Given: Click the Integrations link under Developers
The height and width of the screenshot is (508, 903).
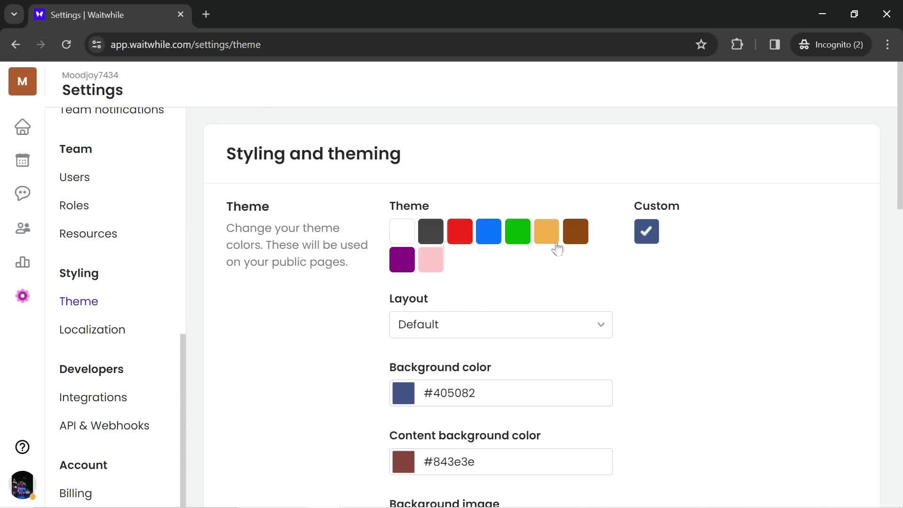Looking at the screenshot, I should click(93, 397).
